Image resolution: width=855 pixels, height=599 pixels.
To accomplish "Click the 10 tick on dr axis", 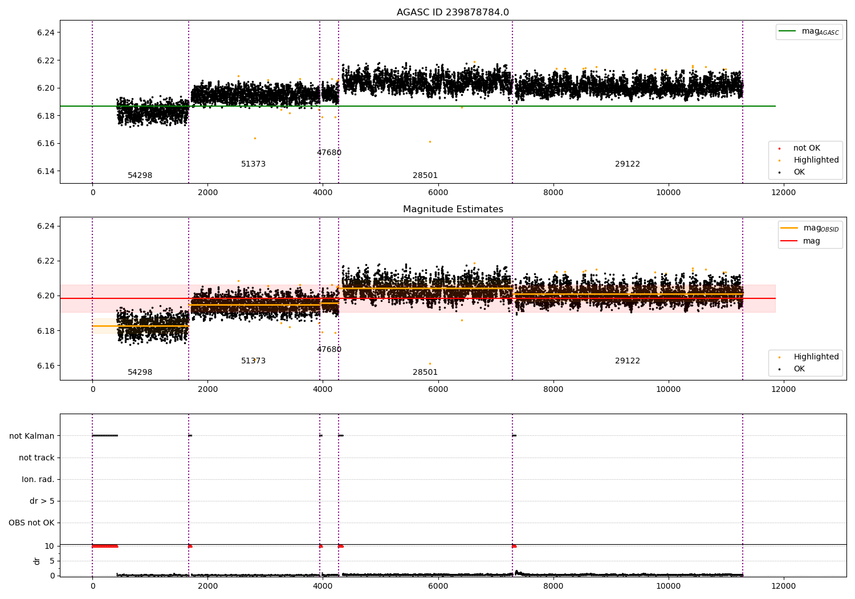I will click(50, 547).
